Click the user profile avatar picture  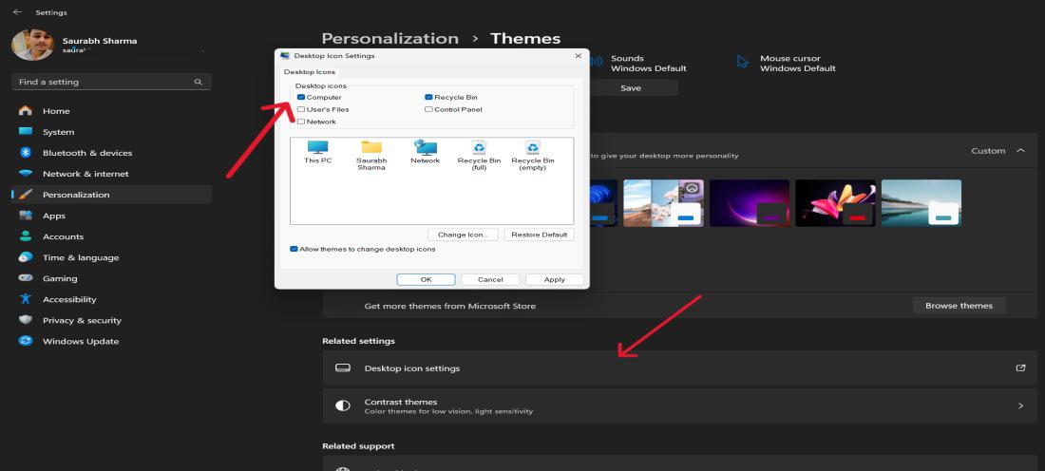coord(32,45)
